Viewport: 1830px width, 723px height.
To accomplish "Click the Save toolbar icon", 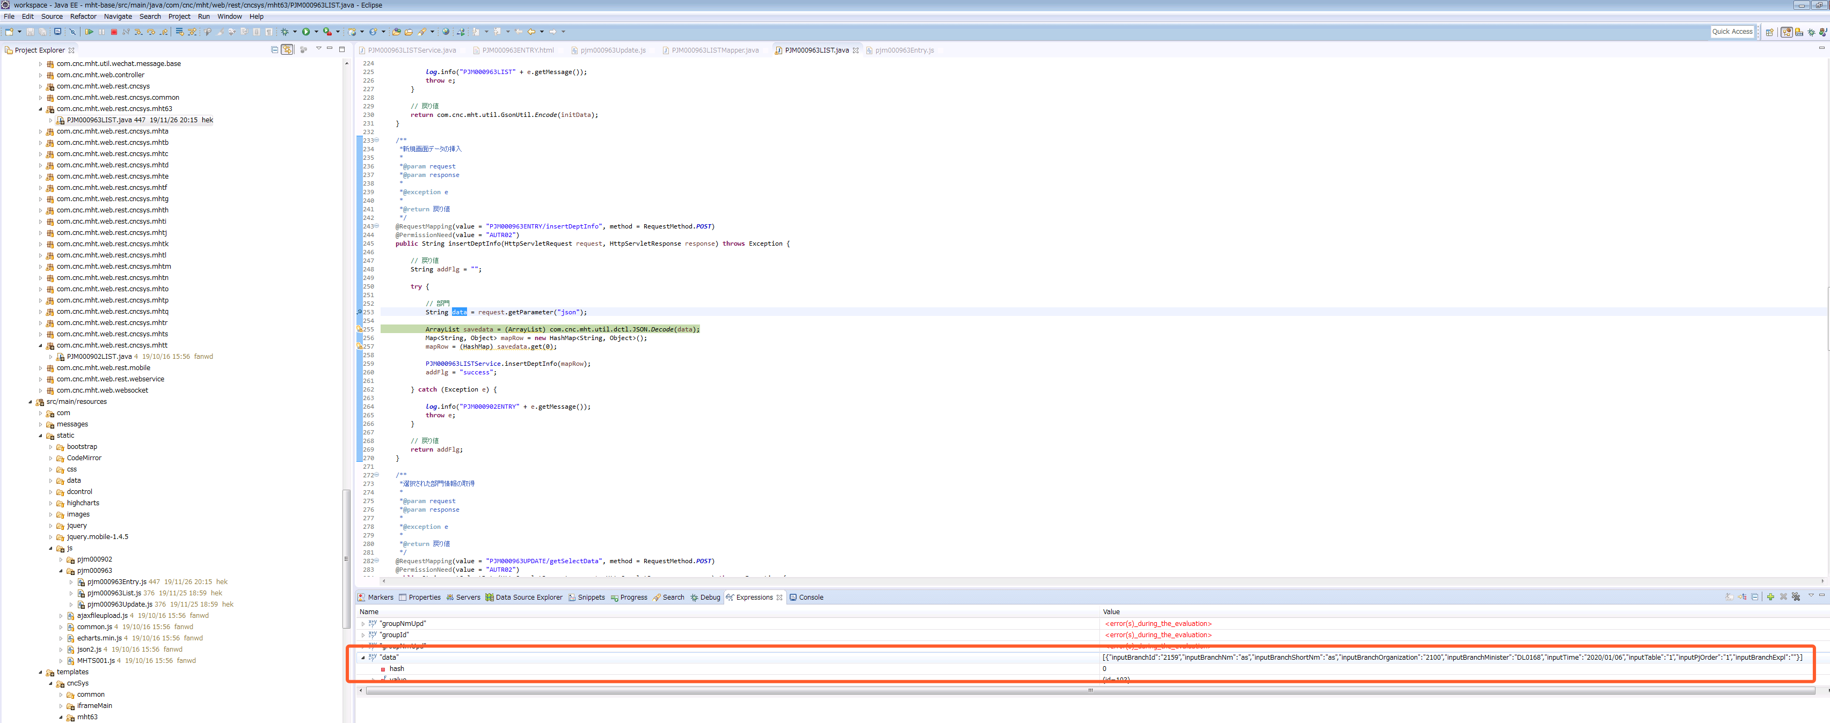I will (30, 32).
